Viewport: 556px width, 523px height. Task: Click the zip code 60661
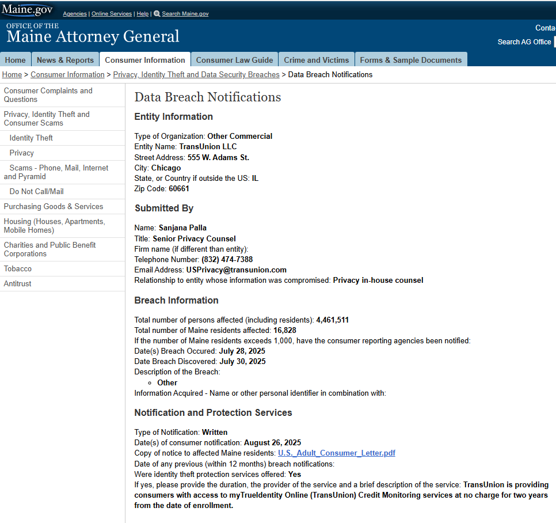[x=179, y=189]
